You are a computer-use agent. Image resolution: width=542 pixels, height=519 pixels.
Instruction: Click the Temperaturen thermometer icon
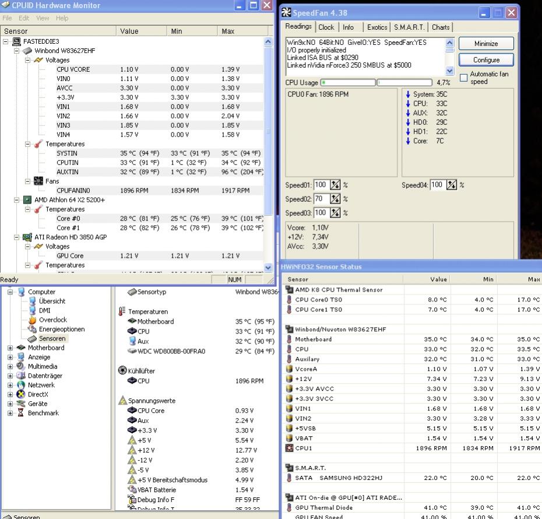pos(122,311)
